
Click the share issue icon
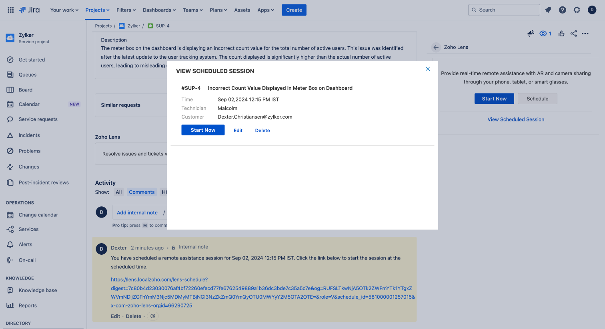(x=574, y=34)
